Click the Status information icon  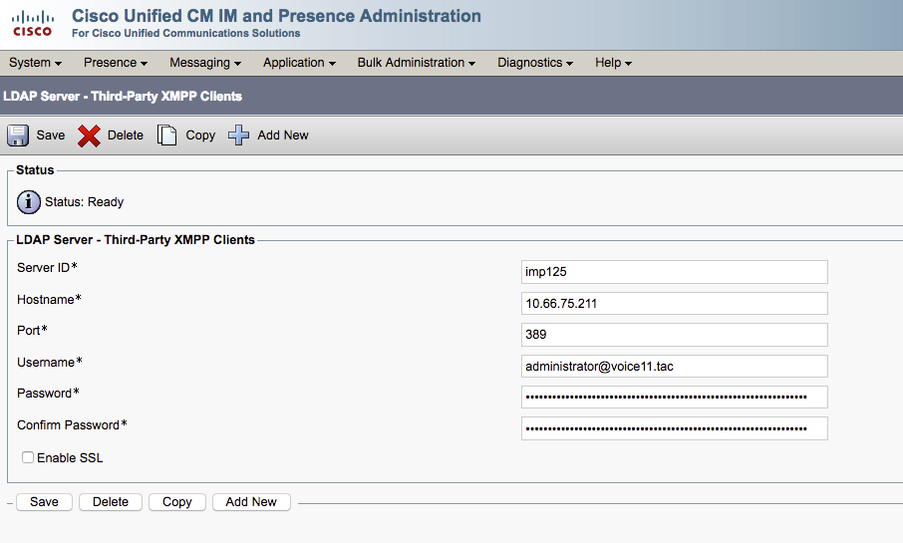pos(29,202)
